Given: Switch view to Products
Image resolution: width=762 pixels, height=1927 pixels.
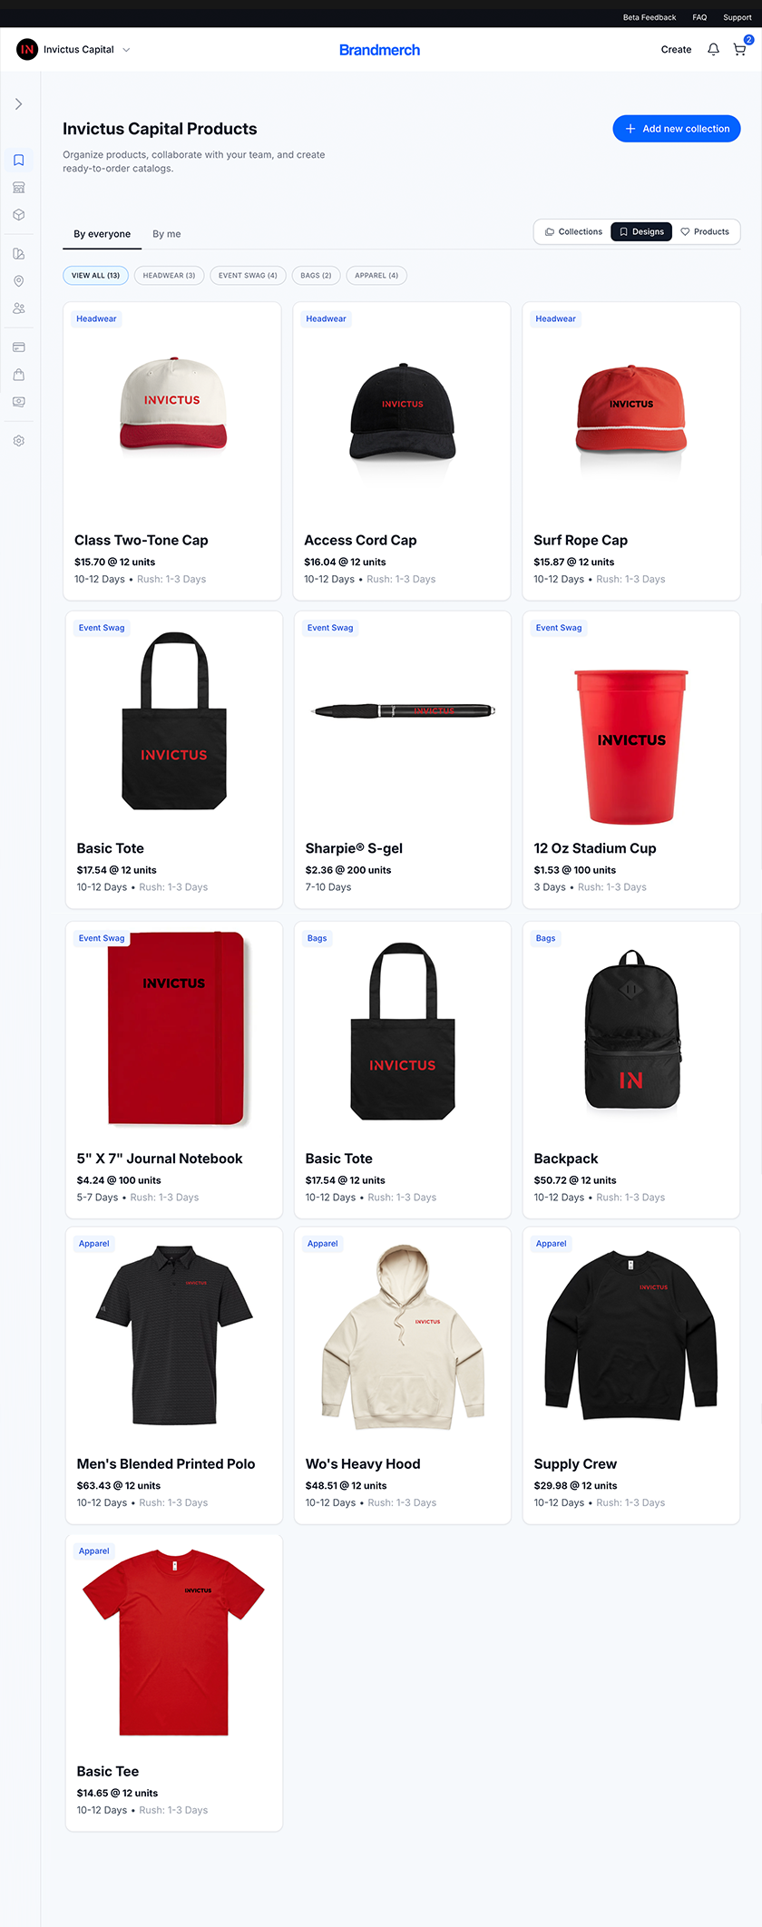Looking at the screenshot, I should pyautogui.click(x=705, y=232).
